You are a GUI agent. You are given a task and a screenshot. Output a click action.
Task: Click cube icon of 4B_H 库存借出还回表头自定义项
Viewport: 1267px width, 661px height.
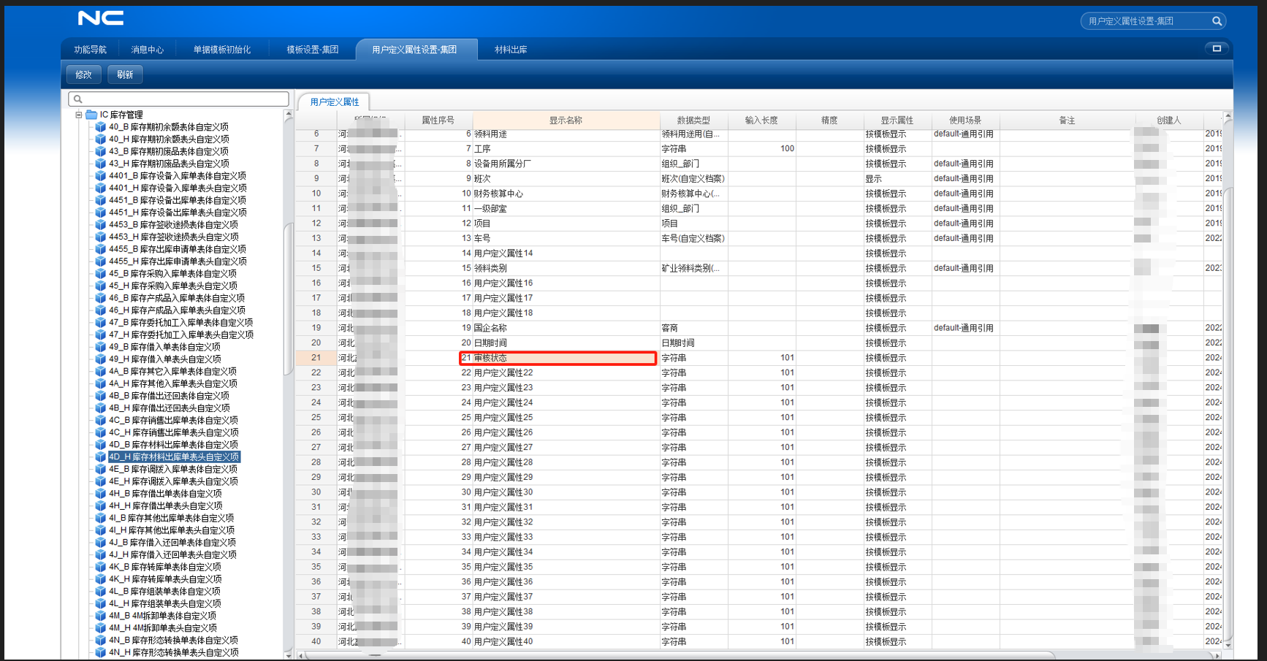[101, 408]
